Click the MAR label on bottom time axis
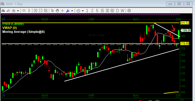 pos(45,95)
